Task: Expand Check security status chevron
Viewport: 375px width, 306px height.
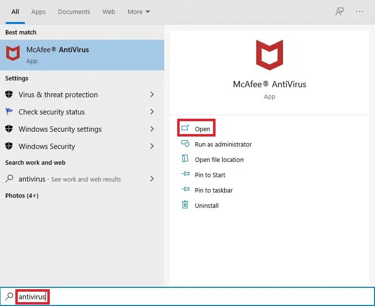Action: [x=152, y=112]
